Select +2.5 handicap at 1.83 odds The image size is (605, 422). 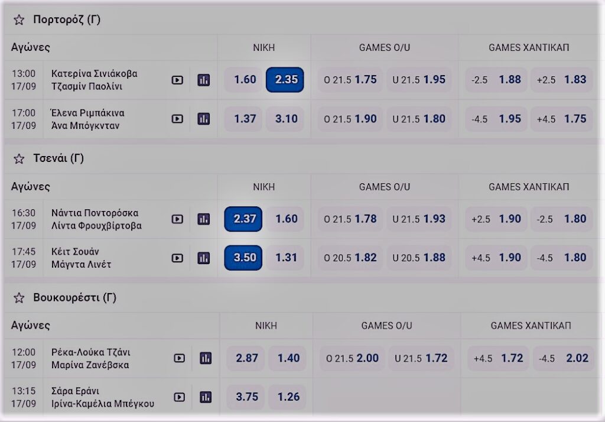click(561, 80)
